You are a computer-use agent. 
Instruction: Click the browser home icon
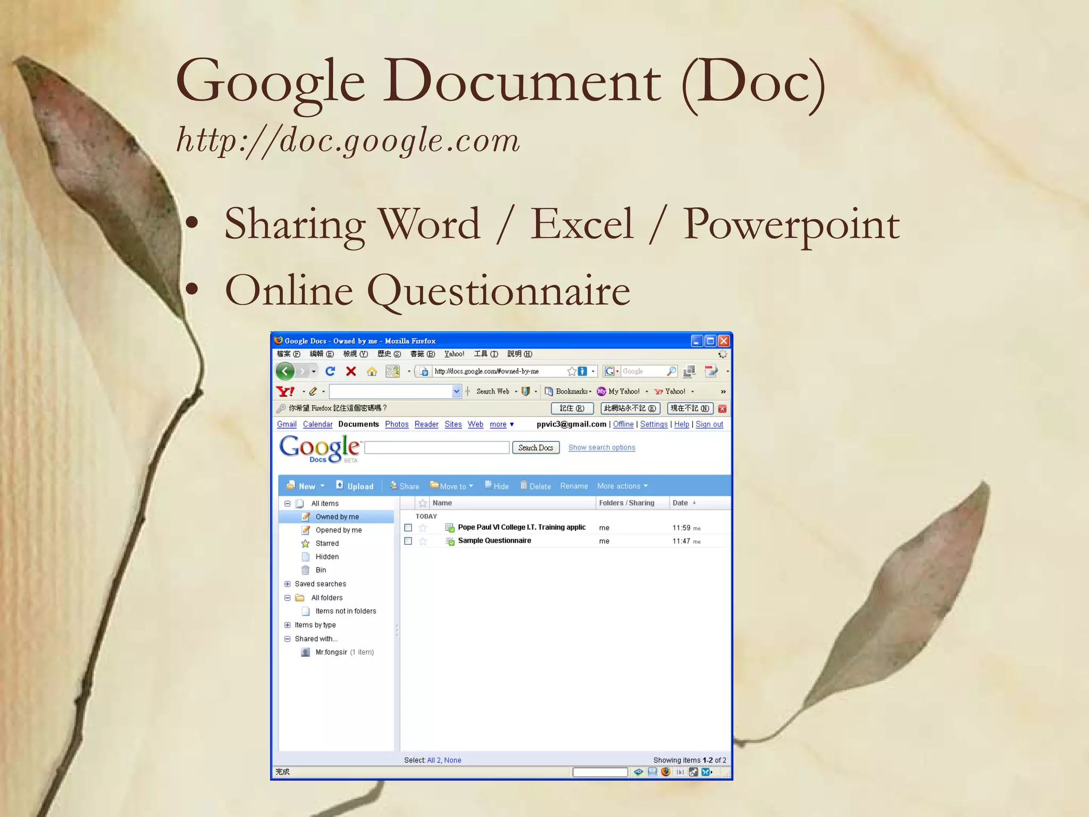[372, 371]
